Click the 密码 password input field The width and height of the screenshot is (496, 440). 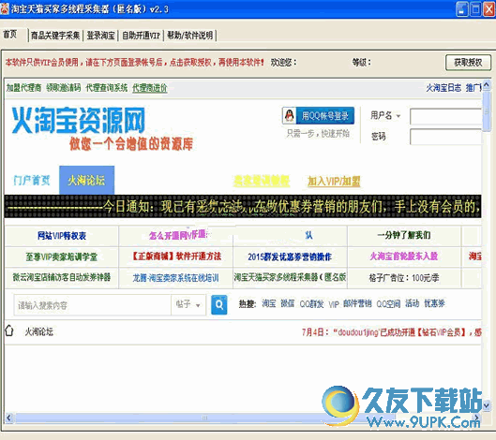click(445, 137)
